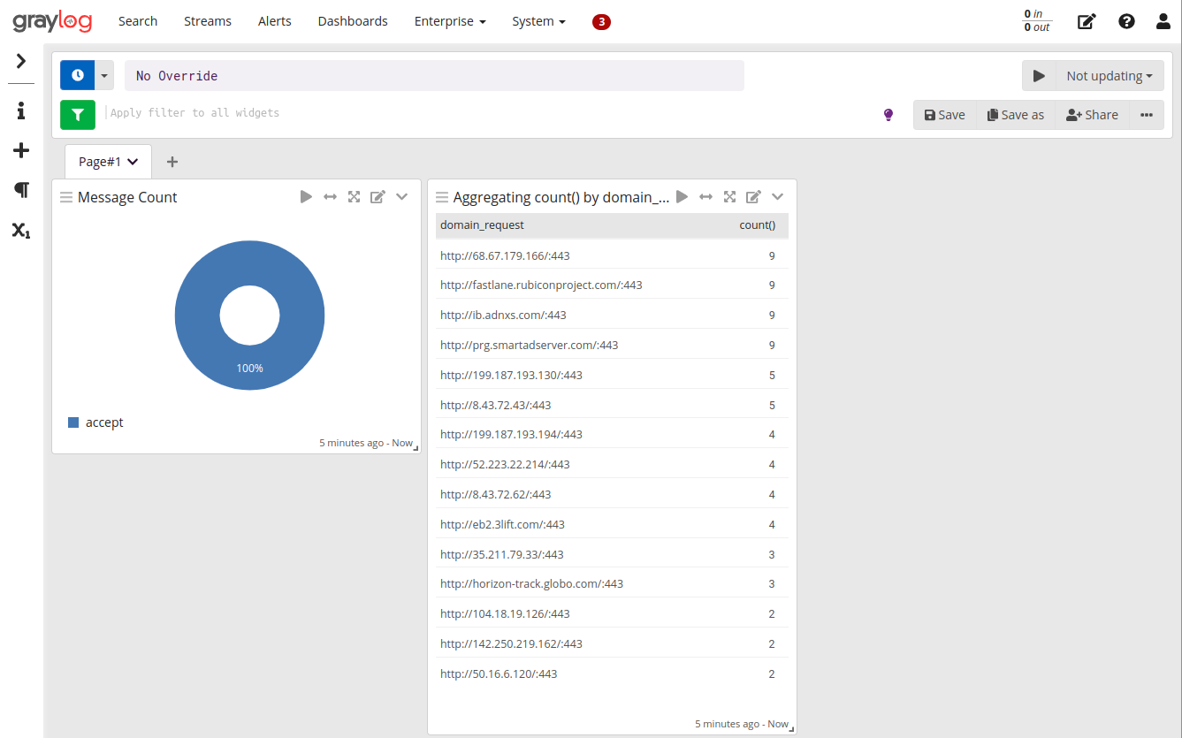Open the description info sidebar icon
The image size is (1182, 738).
coord(21,110)
